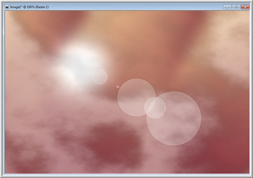Screen dimensions: 253x178
Task: Minimize the Image1 window
Action: (227, 7)
